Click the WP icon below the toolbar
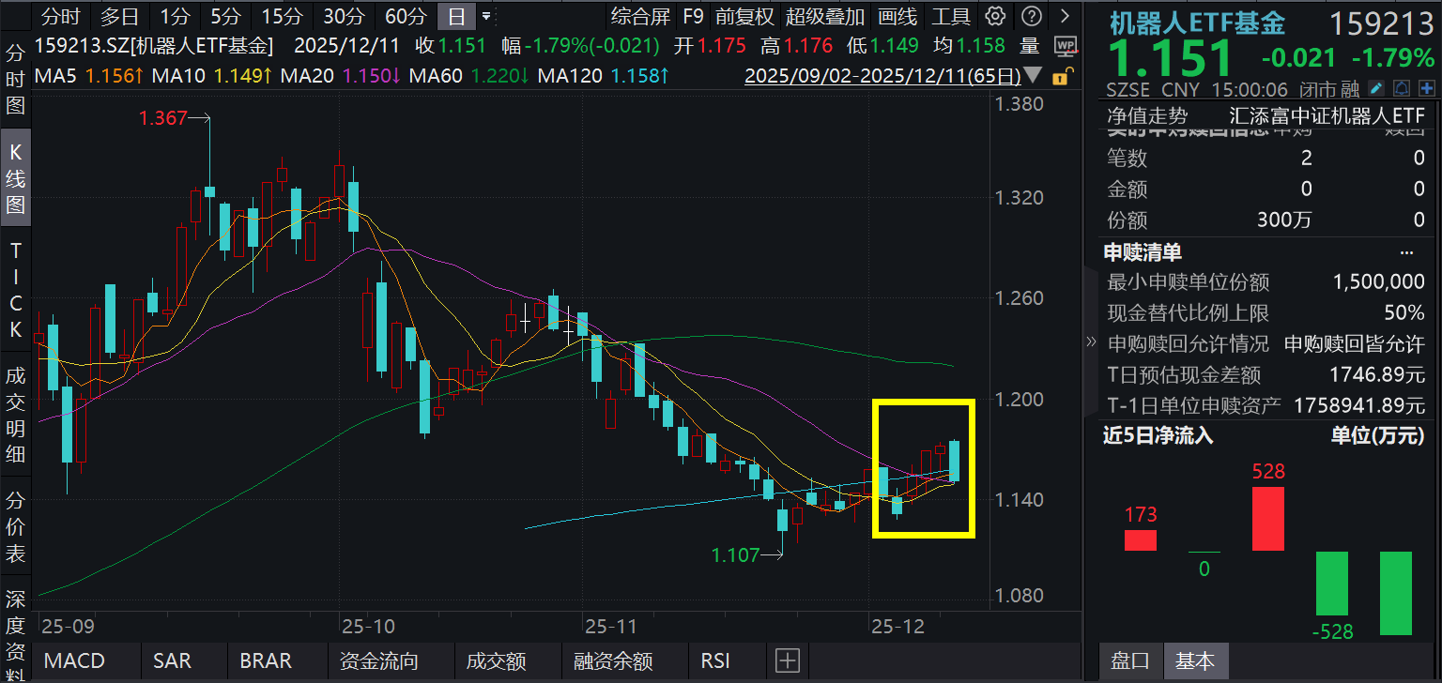Screen dimensions: 1442x683 coord(1066,47)
